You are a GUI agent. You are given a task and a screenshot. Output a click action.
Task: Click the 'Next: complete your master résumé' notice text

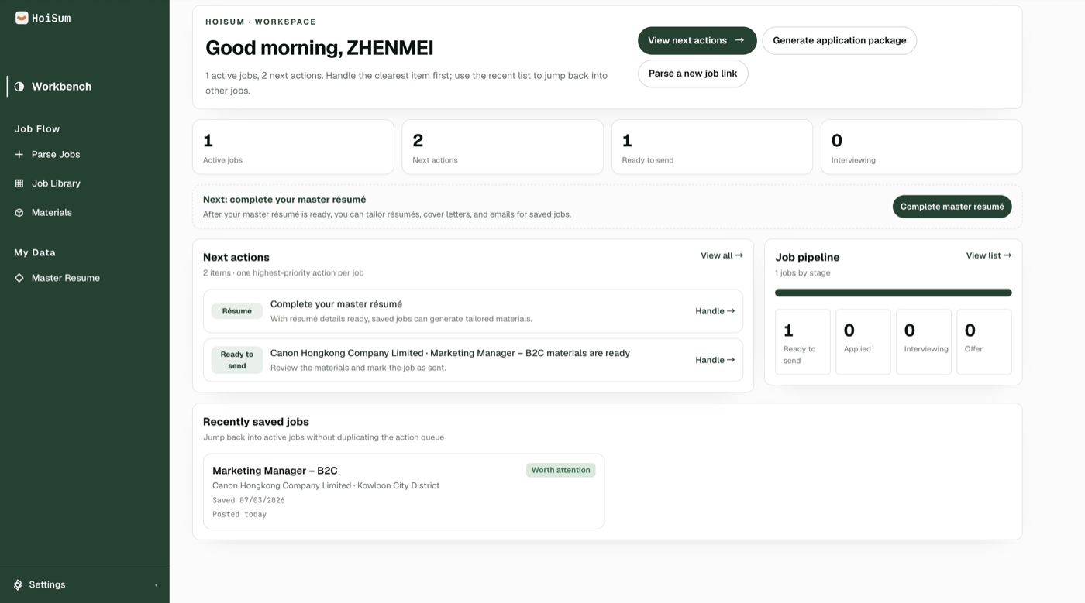point(284,200)
